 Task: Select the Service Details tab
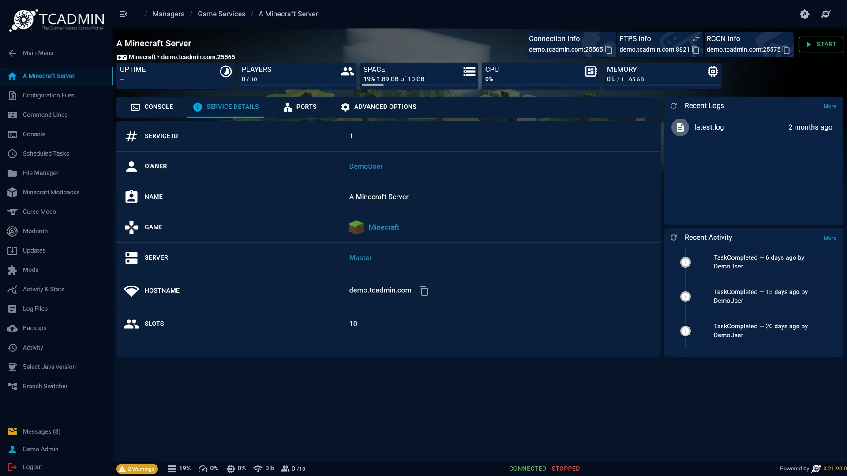(226, 107)
